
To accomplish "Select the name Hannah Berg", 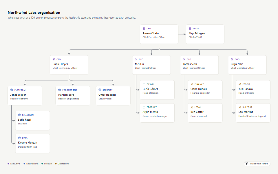I will 66,95.
